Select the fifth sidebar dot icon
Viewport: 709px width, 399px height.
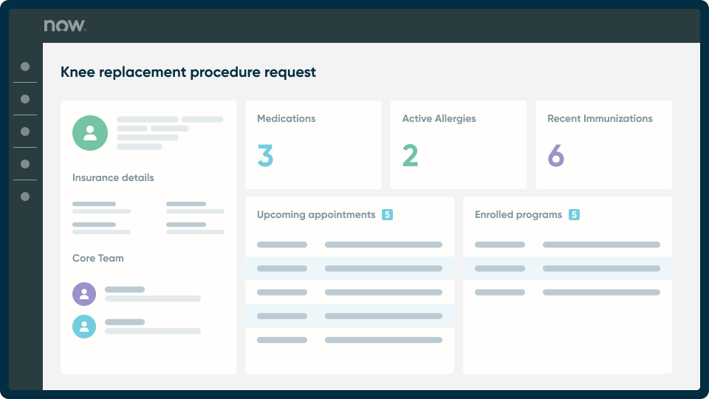25,197
